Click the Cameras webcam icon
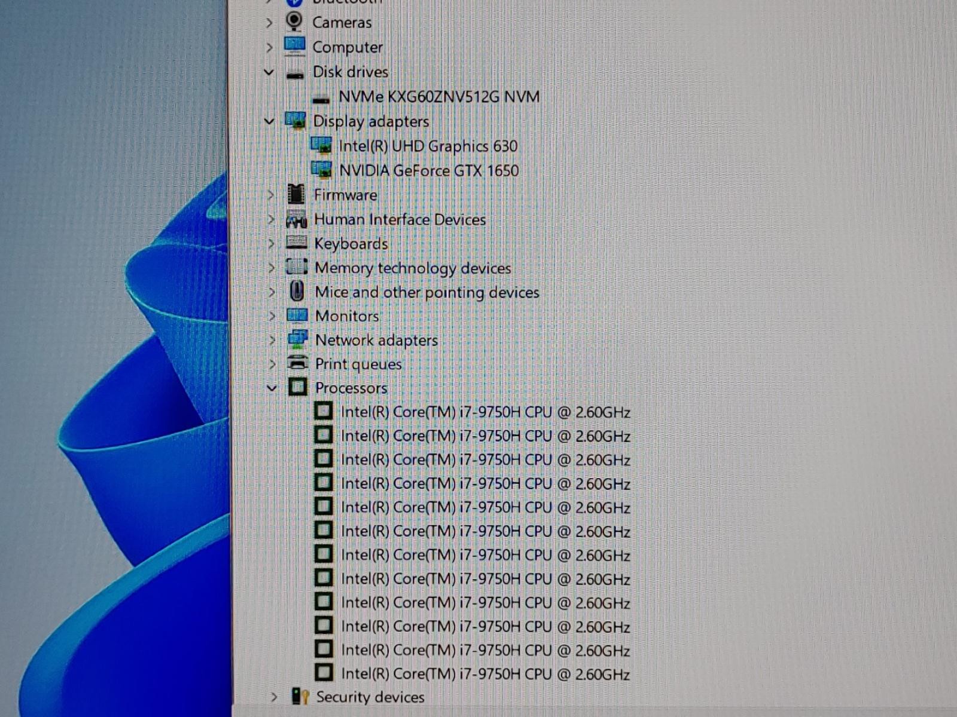 click(x=294, y=22)
